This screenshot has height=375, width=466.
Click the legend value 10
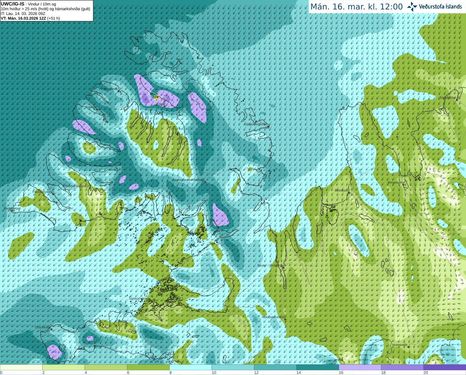tap(214, 373)
